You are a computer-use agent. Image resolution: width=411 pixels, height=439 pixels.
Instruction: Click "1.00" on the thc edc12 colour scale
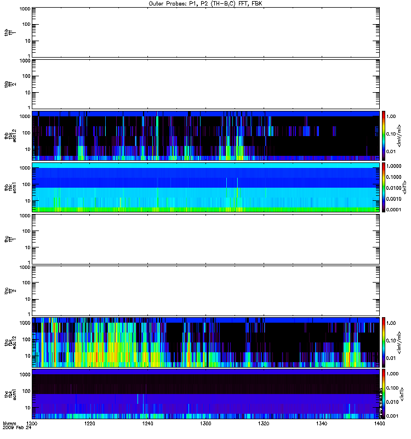pos(391,323)
